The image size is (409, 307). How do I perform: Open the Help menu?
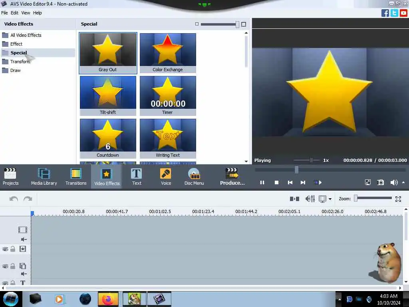(x=37, y=13)
